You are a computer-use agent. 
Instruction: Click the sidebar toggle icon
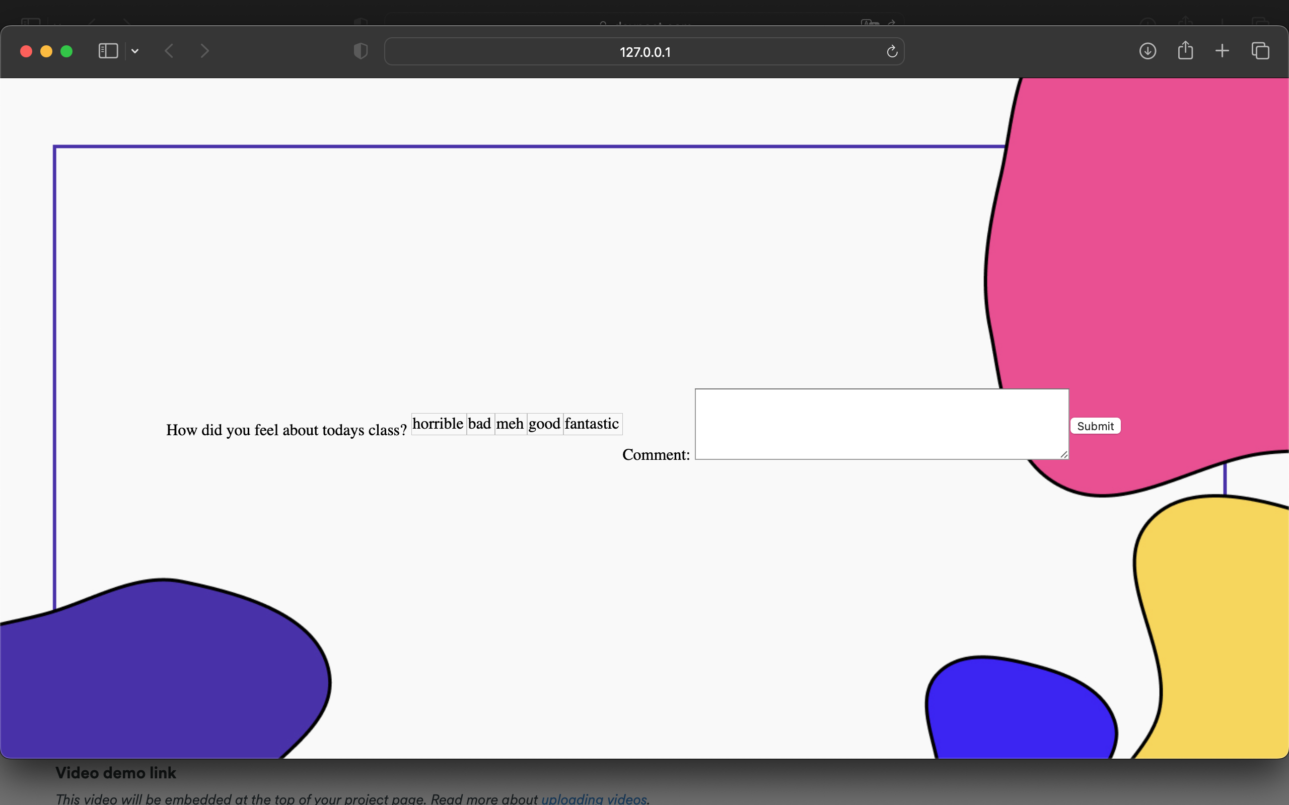(108, 51)
